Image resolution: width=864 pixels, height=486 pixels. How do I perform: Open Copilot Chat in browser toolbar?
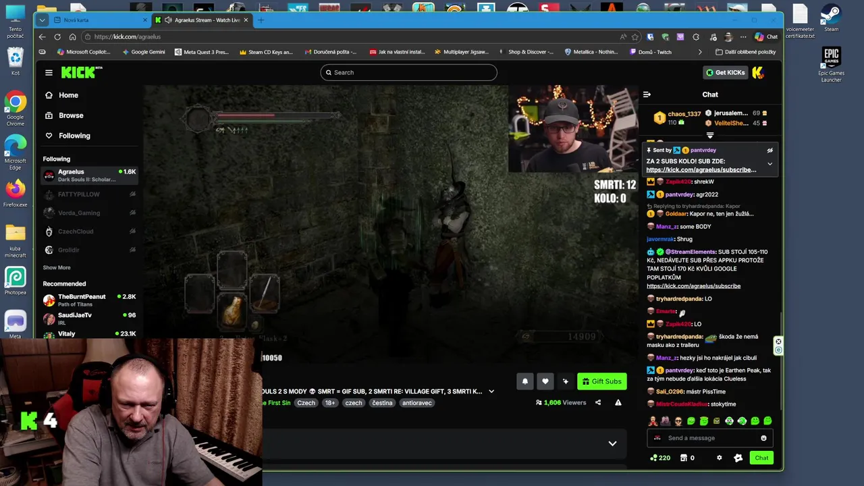tap(766, 37)
